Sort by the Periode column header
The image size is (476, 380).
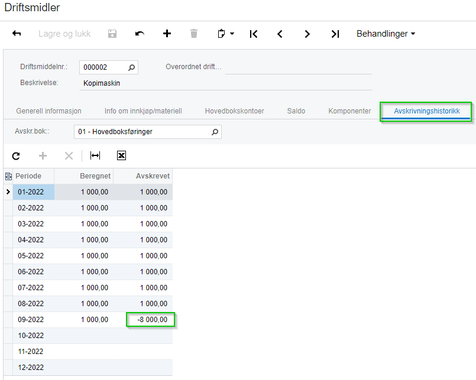33,176
